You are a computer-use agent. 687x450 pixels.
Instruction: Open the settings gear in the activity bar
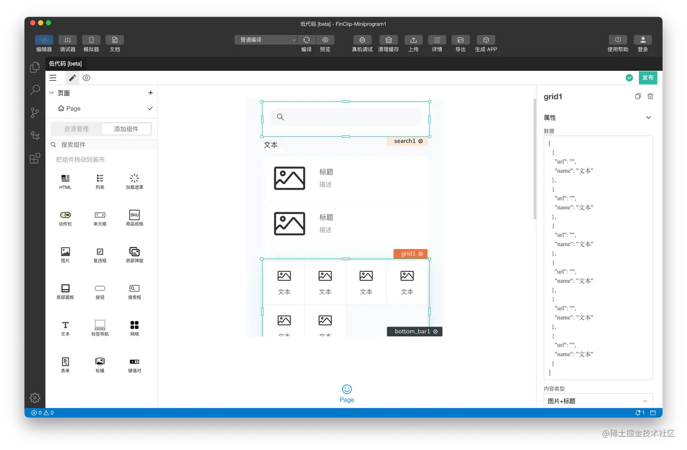[35, 398]
